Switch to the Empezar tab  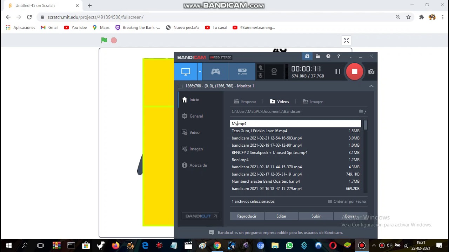pos(245,101)
